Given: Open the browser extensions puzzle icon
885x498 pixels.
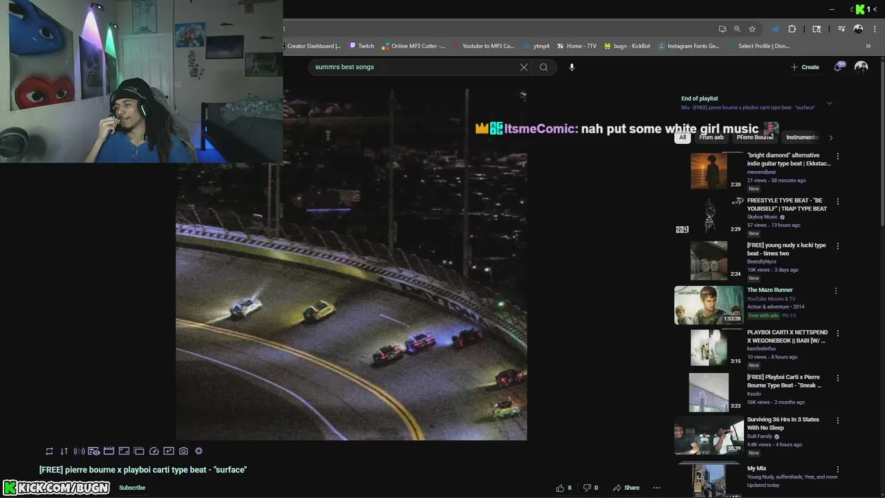Looking at the screenshot, I should 792,29.
